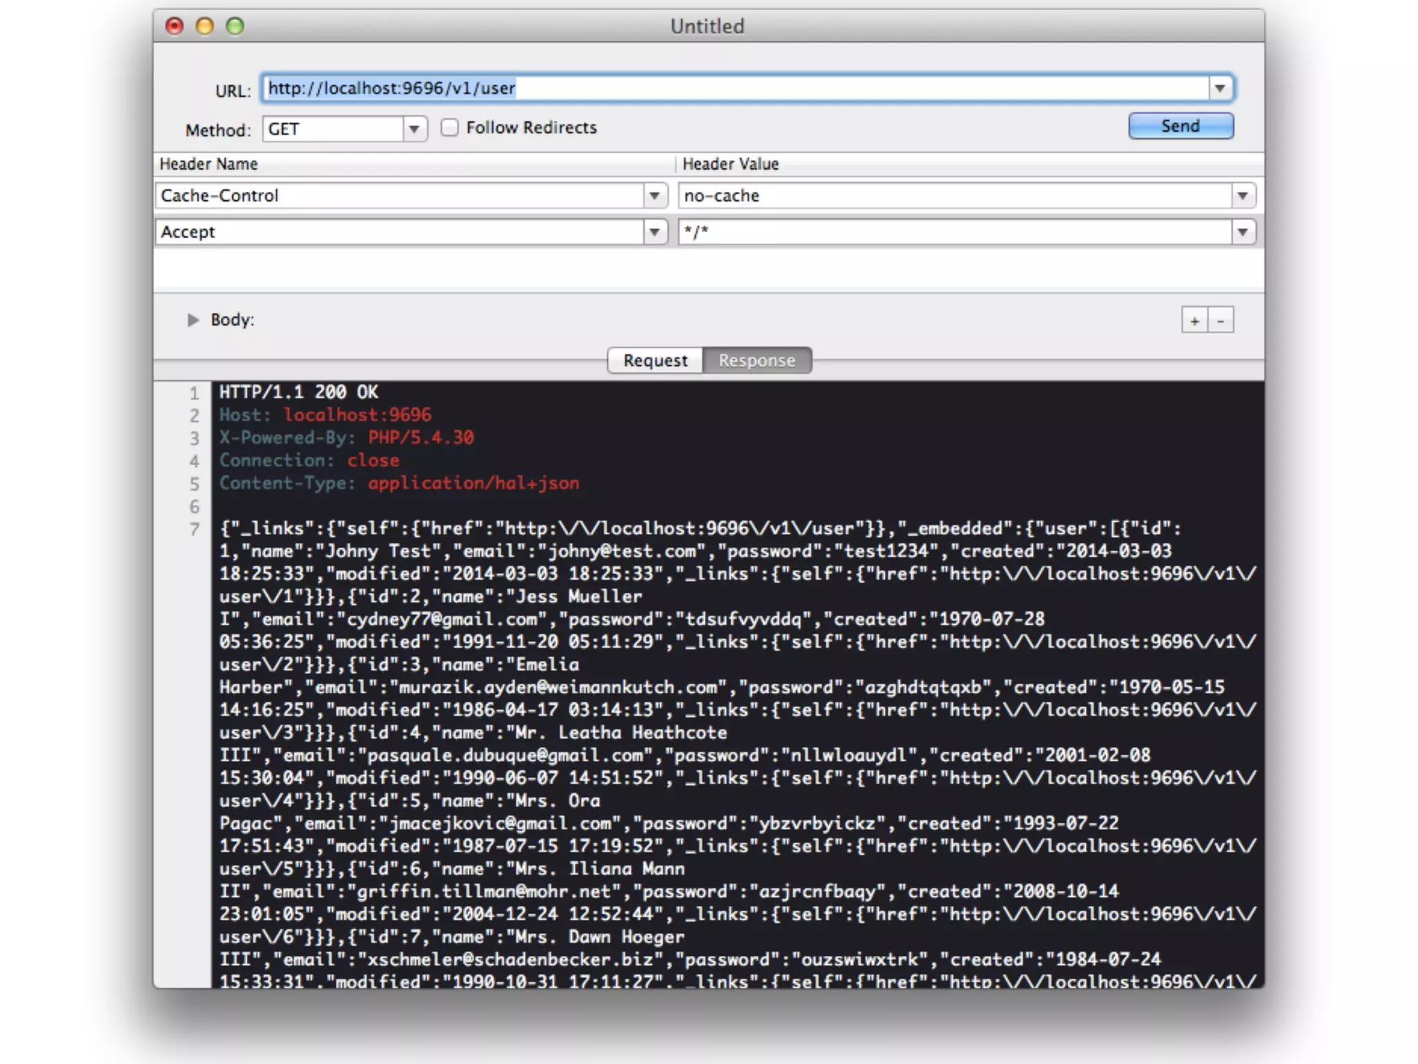
Task: Switch to the Request tab
Action: [x=655, y=361]
